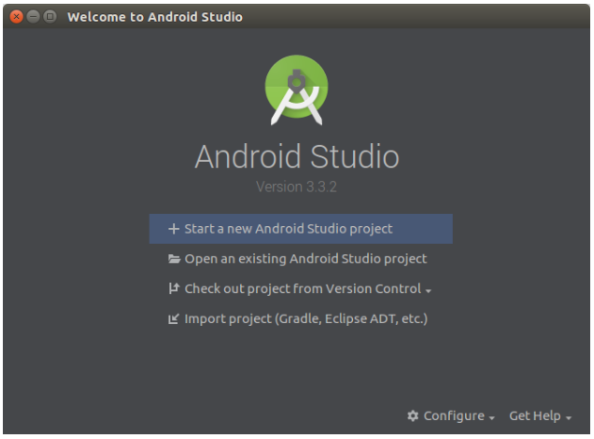
Task: Click the Import project arrow icon
Action: pyautogui.click(x=173, y=319)
